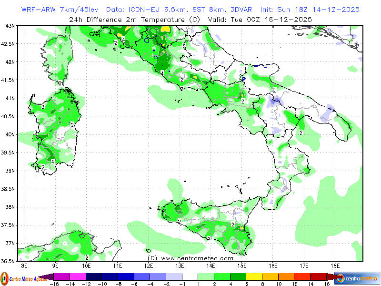Select the yellow color swatch in legend

point(254,276)
